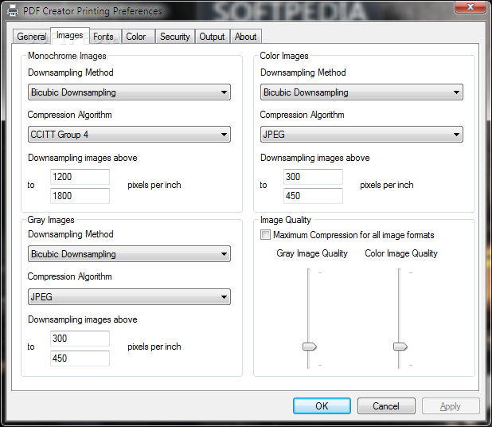The image size is (492, 427).
Task: Open Color Images JPEG compression dropdown
Action: [361, 135]
